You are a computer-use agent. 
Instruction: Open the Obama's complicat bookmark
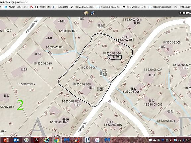[x=160, y=7]
